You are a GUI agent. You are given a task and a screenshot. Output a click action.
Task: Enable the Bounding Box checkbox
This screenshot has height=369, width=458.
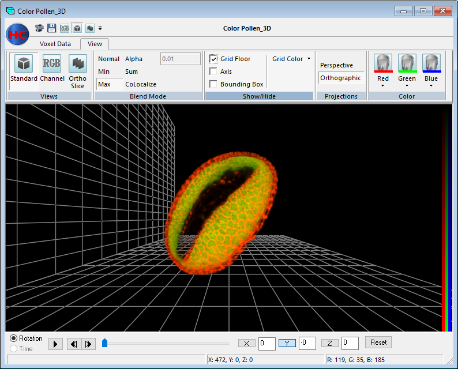pos(213,84)
